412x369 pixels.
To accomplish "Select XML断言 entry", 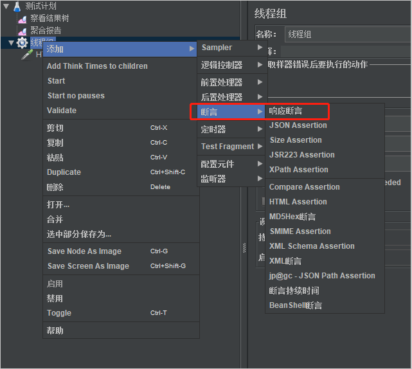I will pos(325,261).
